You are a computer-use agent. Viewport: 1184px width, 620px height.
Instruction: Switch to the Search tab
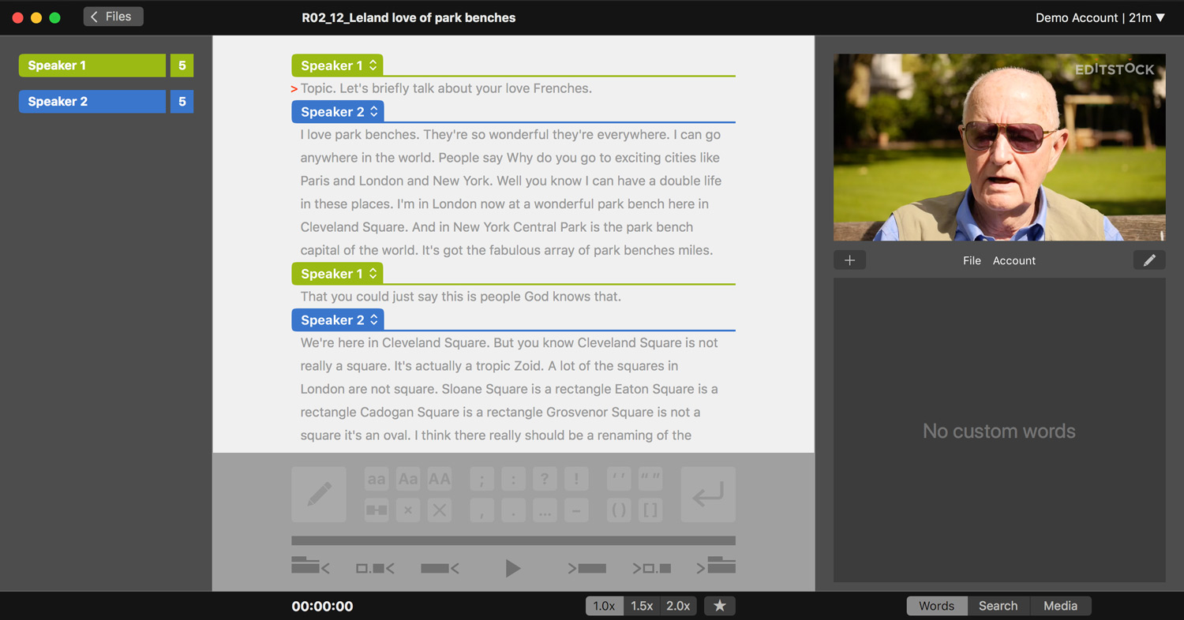pos(998,606)
